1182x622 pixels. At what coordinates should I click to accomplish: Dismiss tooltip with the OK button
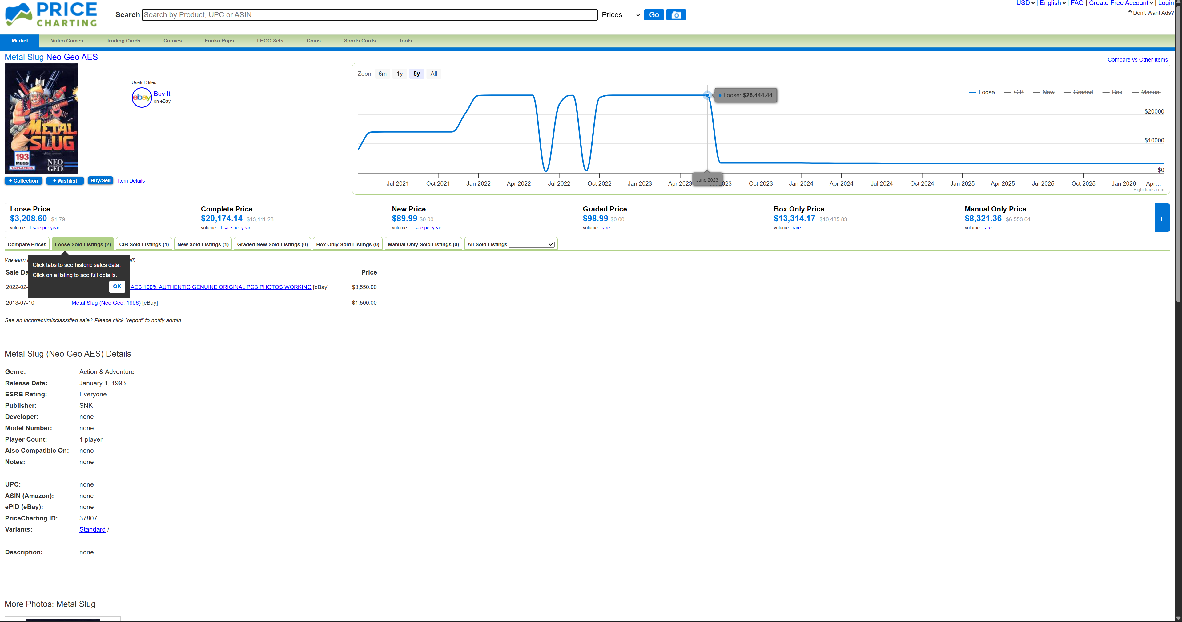[117, 286]
